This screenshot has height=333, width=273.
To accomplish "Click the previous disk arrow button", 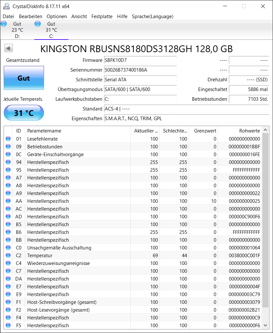I will pyautogui.click(x=8, y=48).
